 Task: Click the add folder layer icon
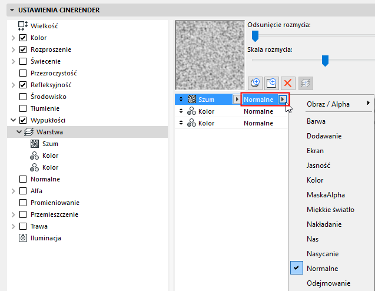click(x=271, y=83)
